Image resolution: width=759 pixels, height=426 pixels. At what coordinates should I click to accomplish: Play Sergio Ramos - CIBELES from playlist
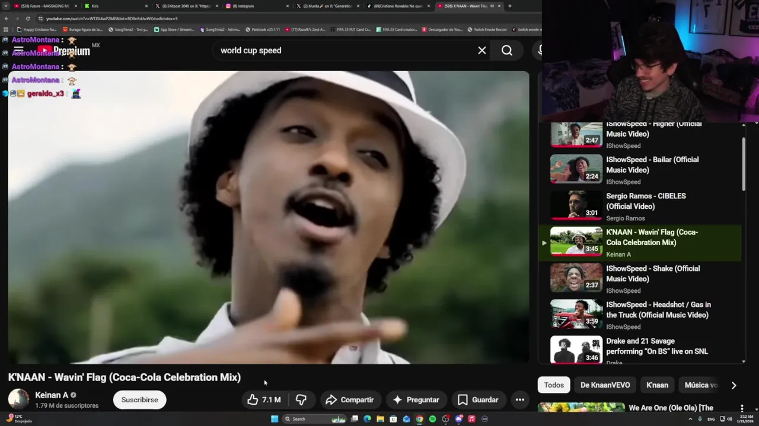coord(639,206)
